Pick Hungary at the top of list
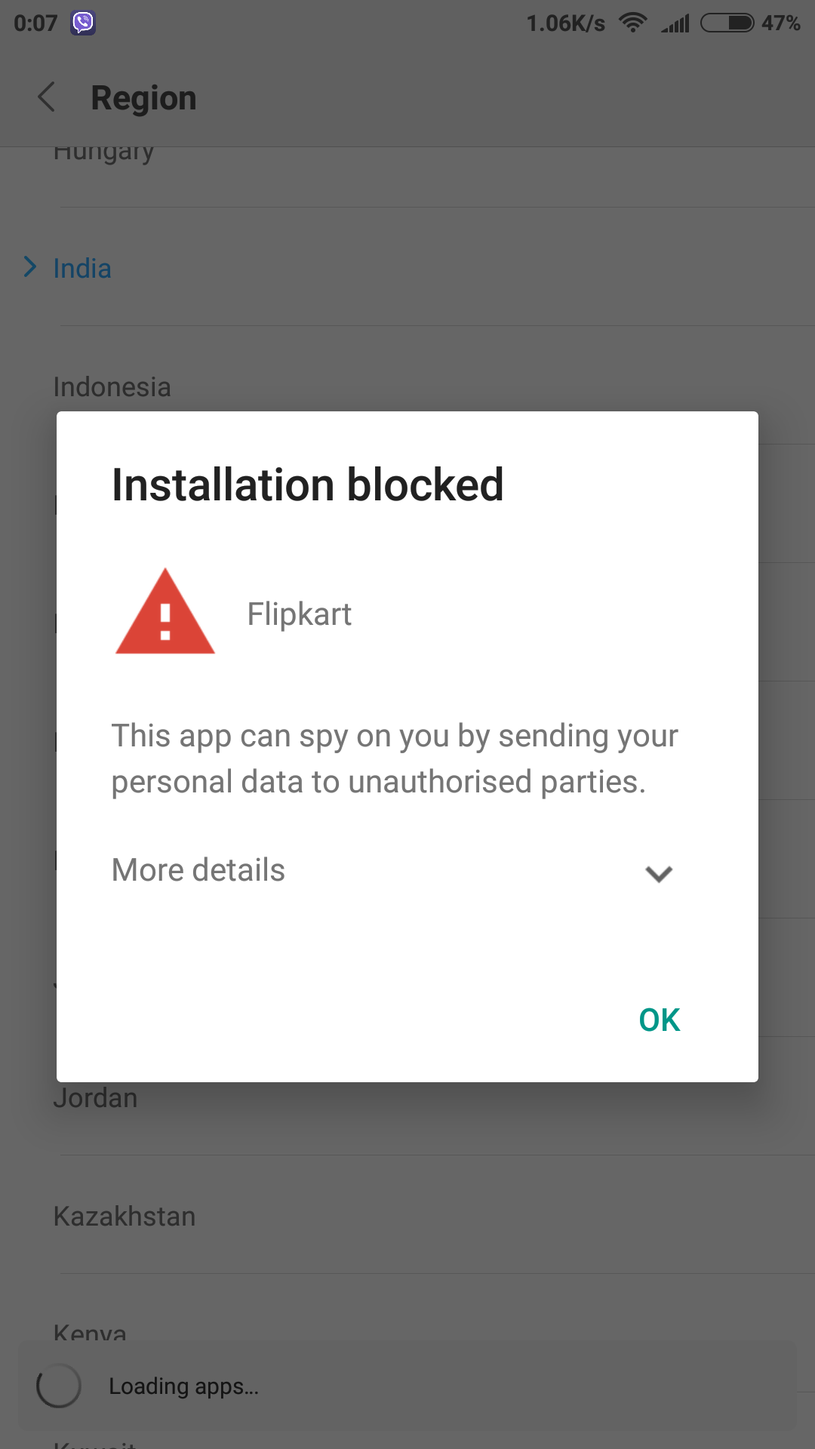 [x=103, y=152]
